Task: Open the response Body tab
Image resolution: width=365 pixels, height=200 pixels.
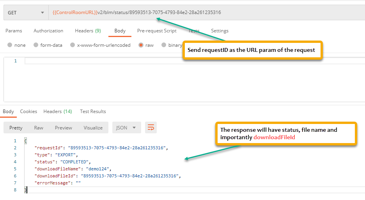Action: coord(8,112)
